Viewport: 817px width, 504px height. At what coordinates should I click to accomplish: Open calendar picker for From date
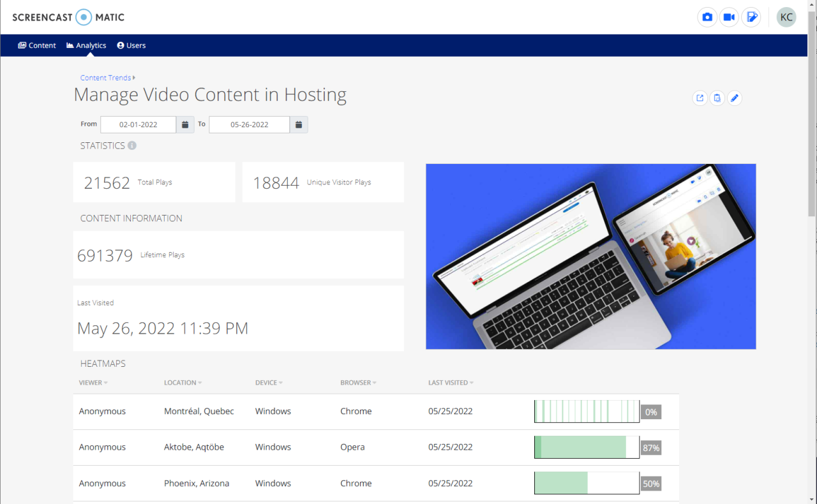point(185,124)
